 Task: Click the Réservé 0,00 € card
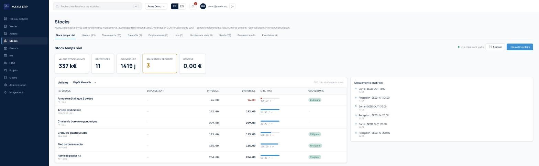point(192,63)
